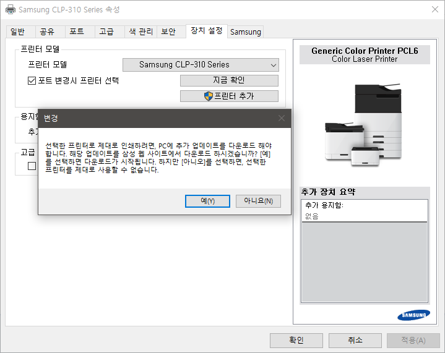Open the Samsung tab
Viewport: 445px width, 353px height.
pyautogui.click(x=246, y=32)
